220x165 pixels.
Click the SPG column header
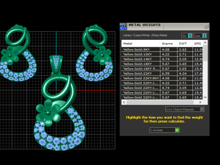point(198,44)
